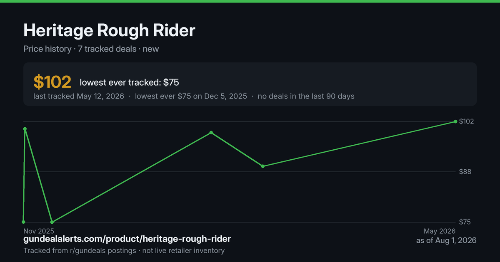500x262 pixels.
Task: Select the 'last tracked May 12, 2026' text
Action: (79, 96)
